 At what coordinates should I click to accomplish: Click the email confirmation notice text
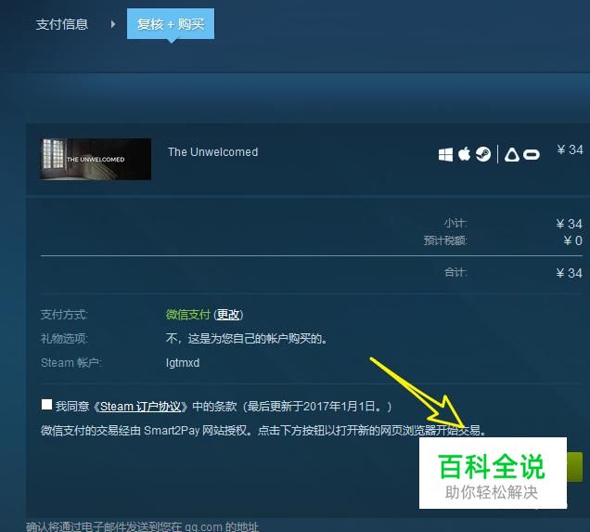tap(142, 526)
